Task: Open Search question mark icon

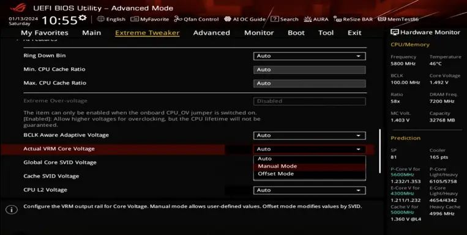Action: click(275, 19)
